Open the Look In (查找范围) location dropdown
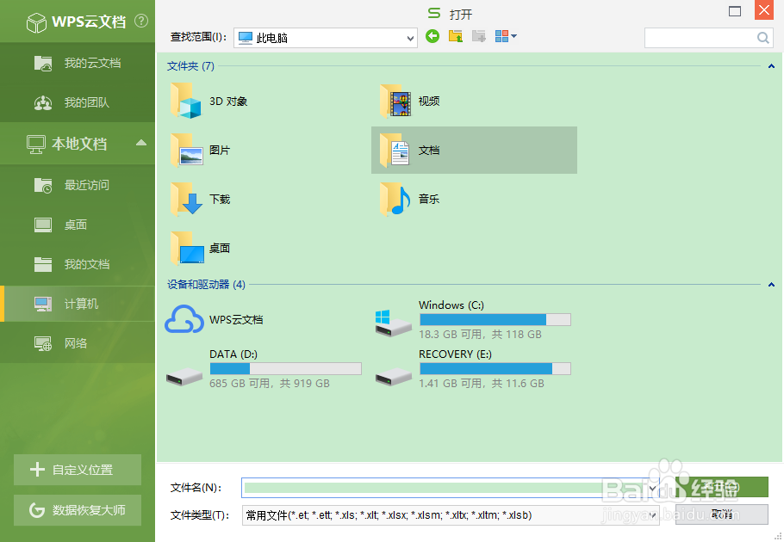The width and height of the screenshot is (784, 542). tap(326, 38)
